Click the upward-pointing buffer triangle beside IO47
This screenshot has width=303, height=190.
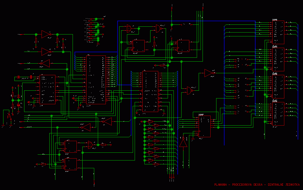coord(183,142)
